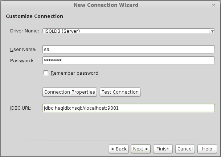Open Help for this wizard
Viewport: 221px width, 157px height.
coord(207,149)
